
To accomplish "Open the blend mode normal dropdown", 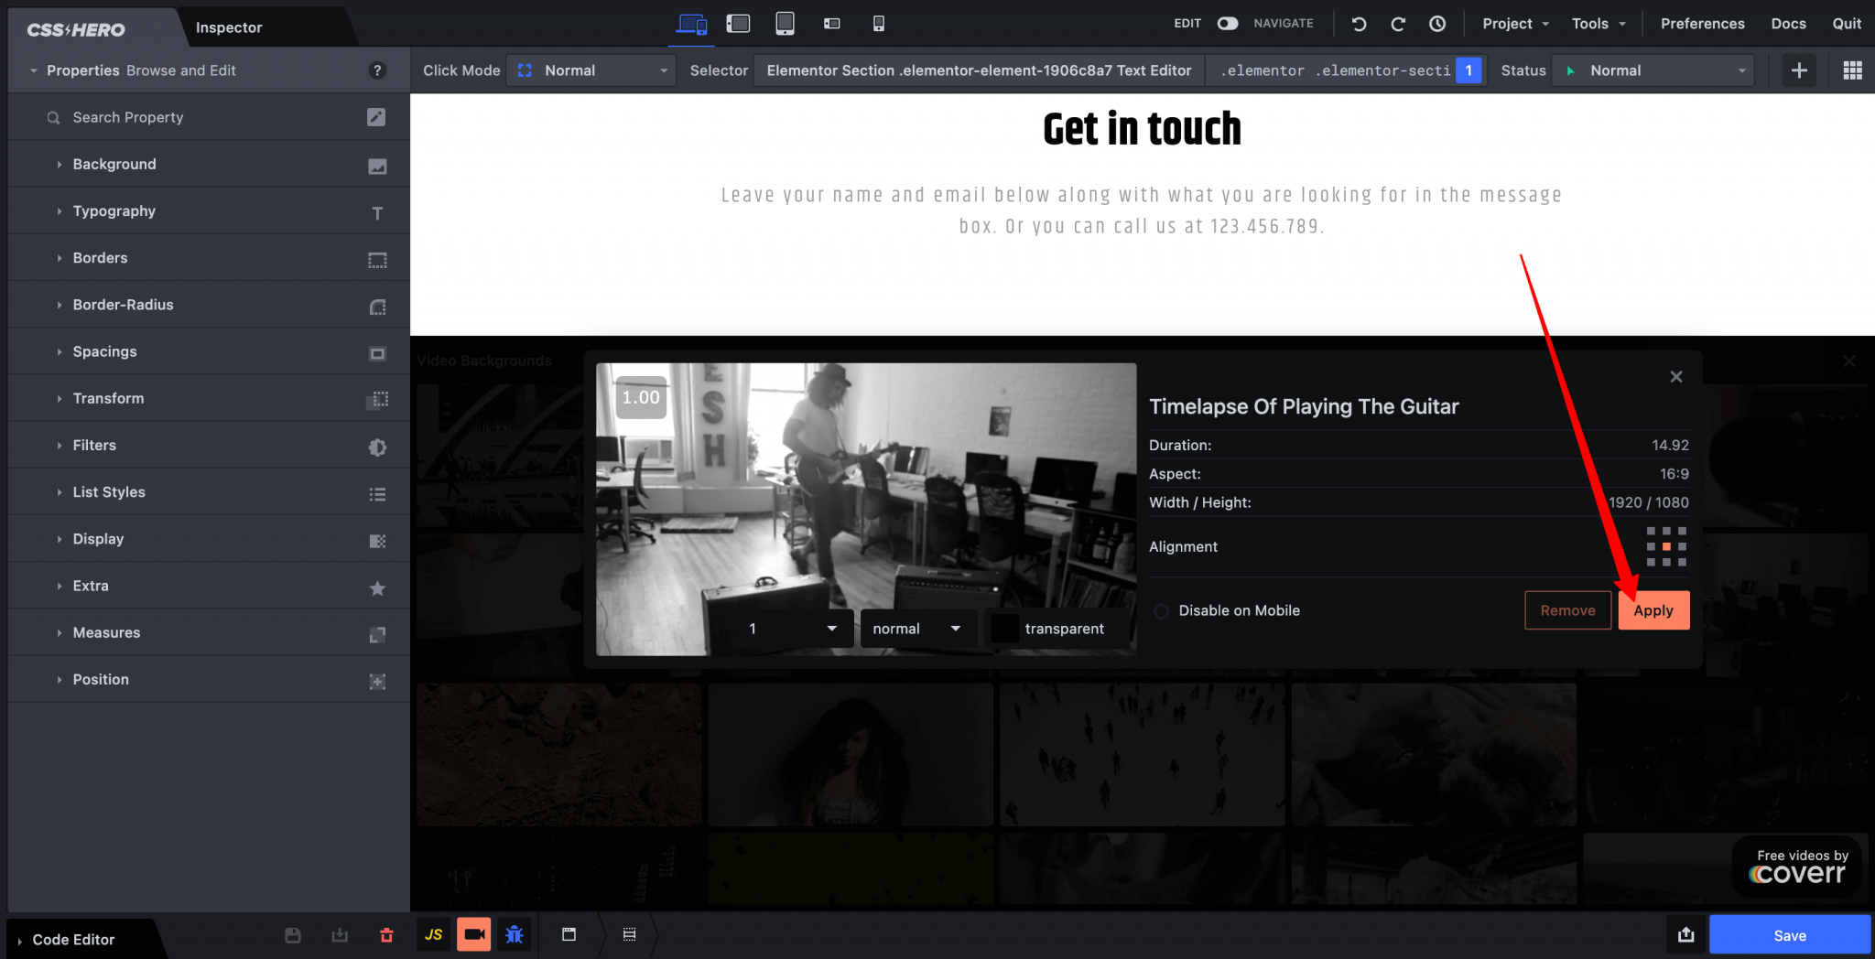I will click(x=916, y=628).
